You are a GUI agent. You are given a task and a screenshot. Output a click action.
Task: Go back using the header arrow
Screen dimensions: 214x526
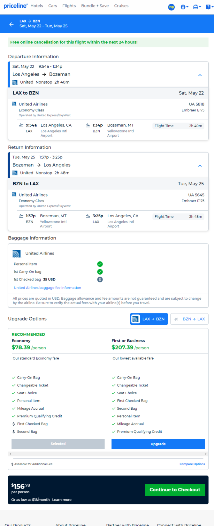tap(11, 24)
